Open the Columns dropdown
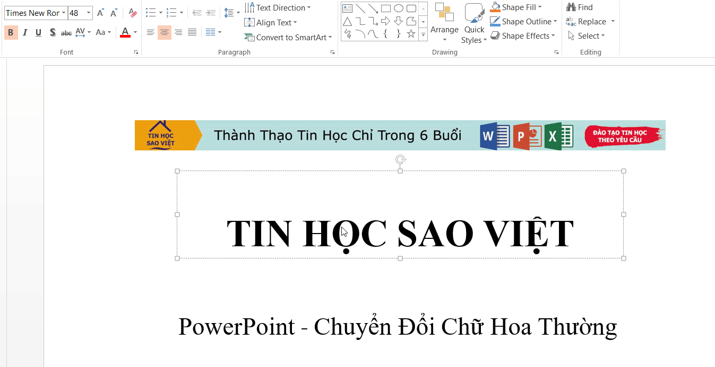 (213, 32)
